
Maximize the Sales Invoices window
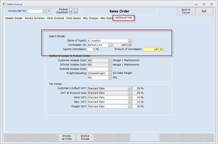(204, 4)
